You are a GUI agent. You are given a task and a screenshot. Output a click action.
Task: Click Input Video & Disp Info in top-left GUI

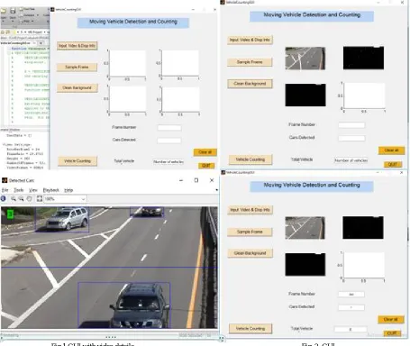[77, 46]
